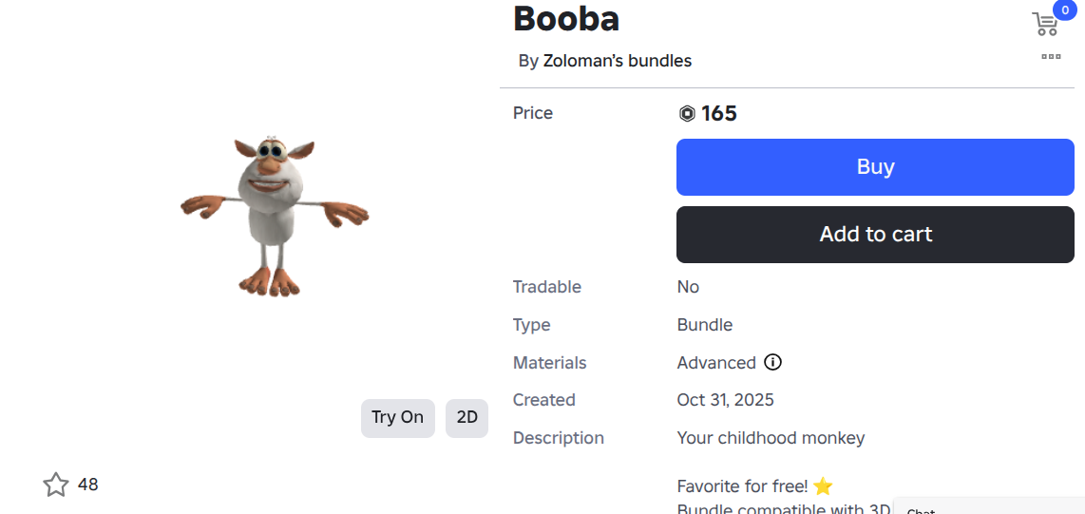This screenshot has width=1085, height=514.
Task: Show info about Advanced materials
Action: coord(773,362)
